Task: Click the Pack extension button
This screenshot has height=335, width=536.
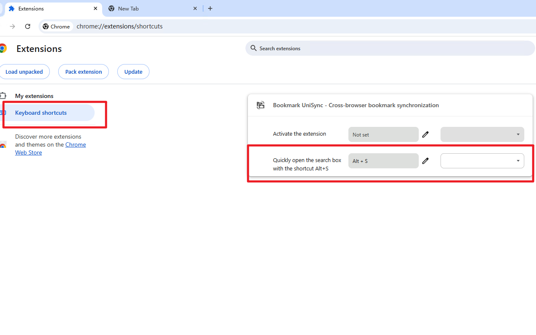Action: click(x=83, y=72)
